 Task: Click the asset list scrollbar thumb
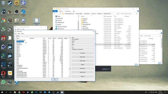pos(69,69)
